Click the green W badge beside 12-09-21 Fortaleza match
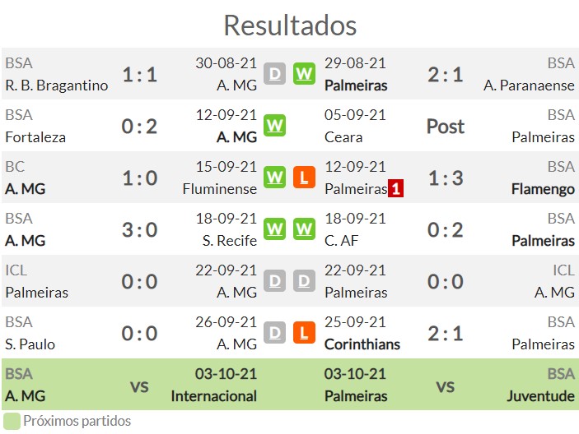The image size is (579, 434). tap(275, 126)
